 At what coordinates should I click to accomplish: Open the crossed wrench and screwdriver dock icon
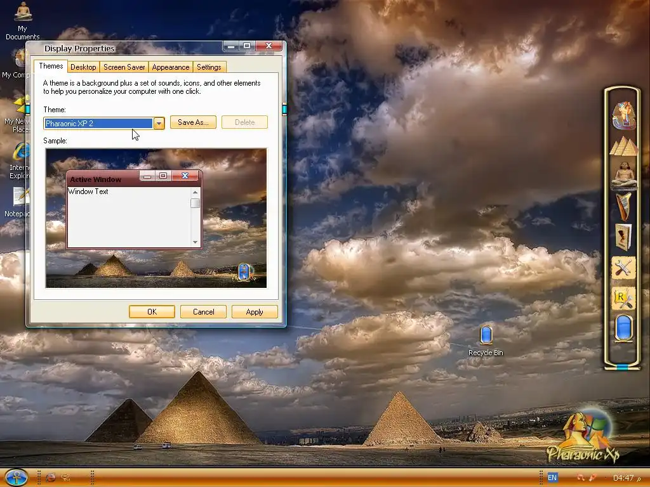tap(623, 268)
